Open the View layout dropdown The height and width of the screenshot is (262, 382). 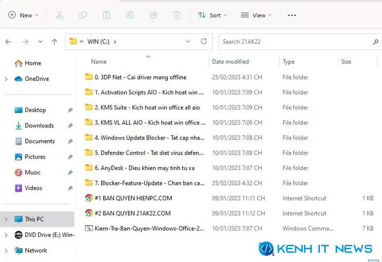pyautogui.click(x=256, y=15)
